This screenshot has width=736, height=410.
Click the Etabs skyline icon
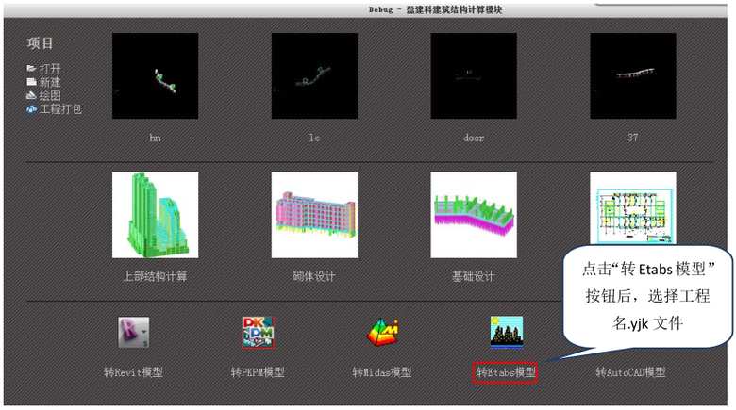tap(507, 333)
